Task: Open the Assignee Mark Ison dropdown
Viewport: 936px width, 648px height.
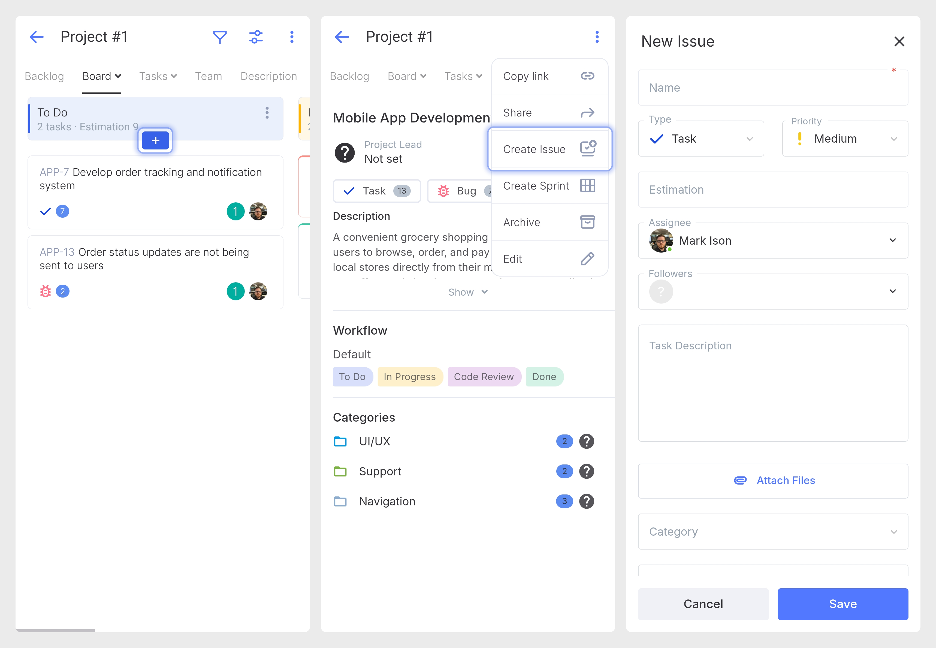Action: pos(772,240)
